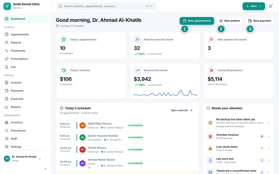Click the Smile Dental Clinic tooth logo

pos(7,6)
